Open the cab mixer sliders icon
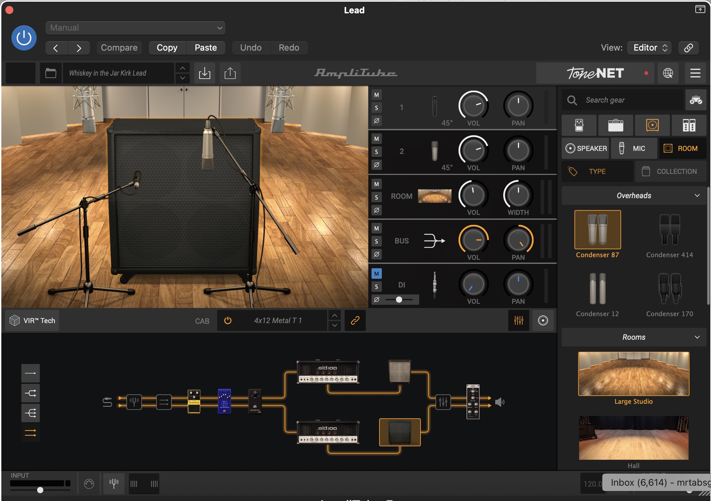Screen dimensions: 711x501 pyautogui.click(x=519, y=320)
